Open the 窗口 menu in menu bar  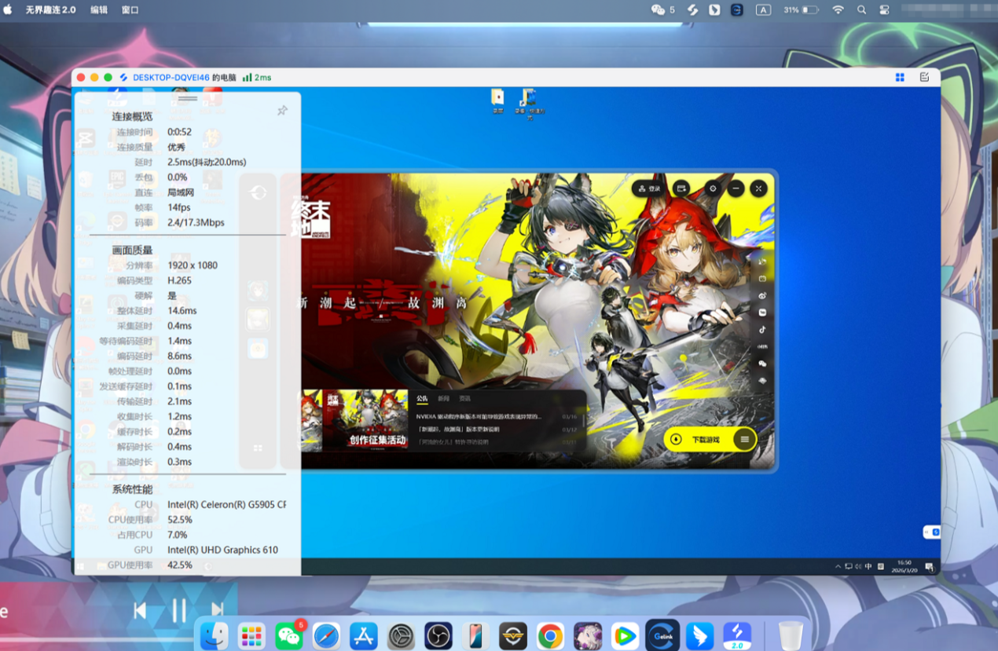coord(130,10)
